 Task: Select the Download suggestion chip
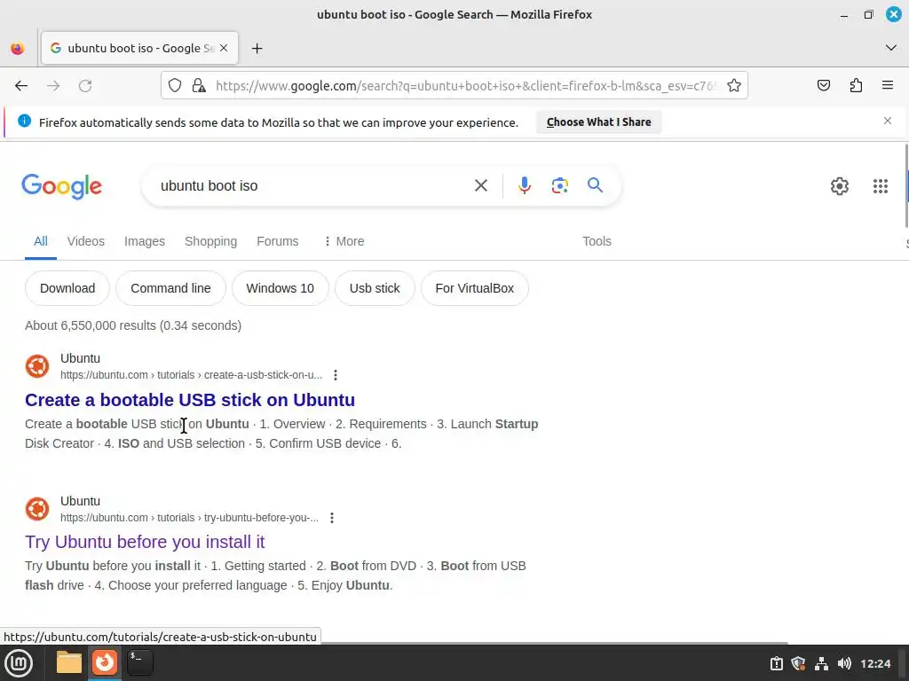pos(67,288)
